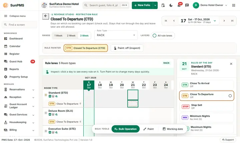Toggle Paint: off (inspect) mode
This screenshot has width=240, height=143.
coord(127,48)
